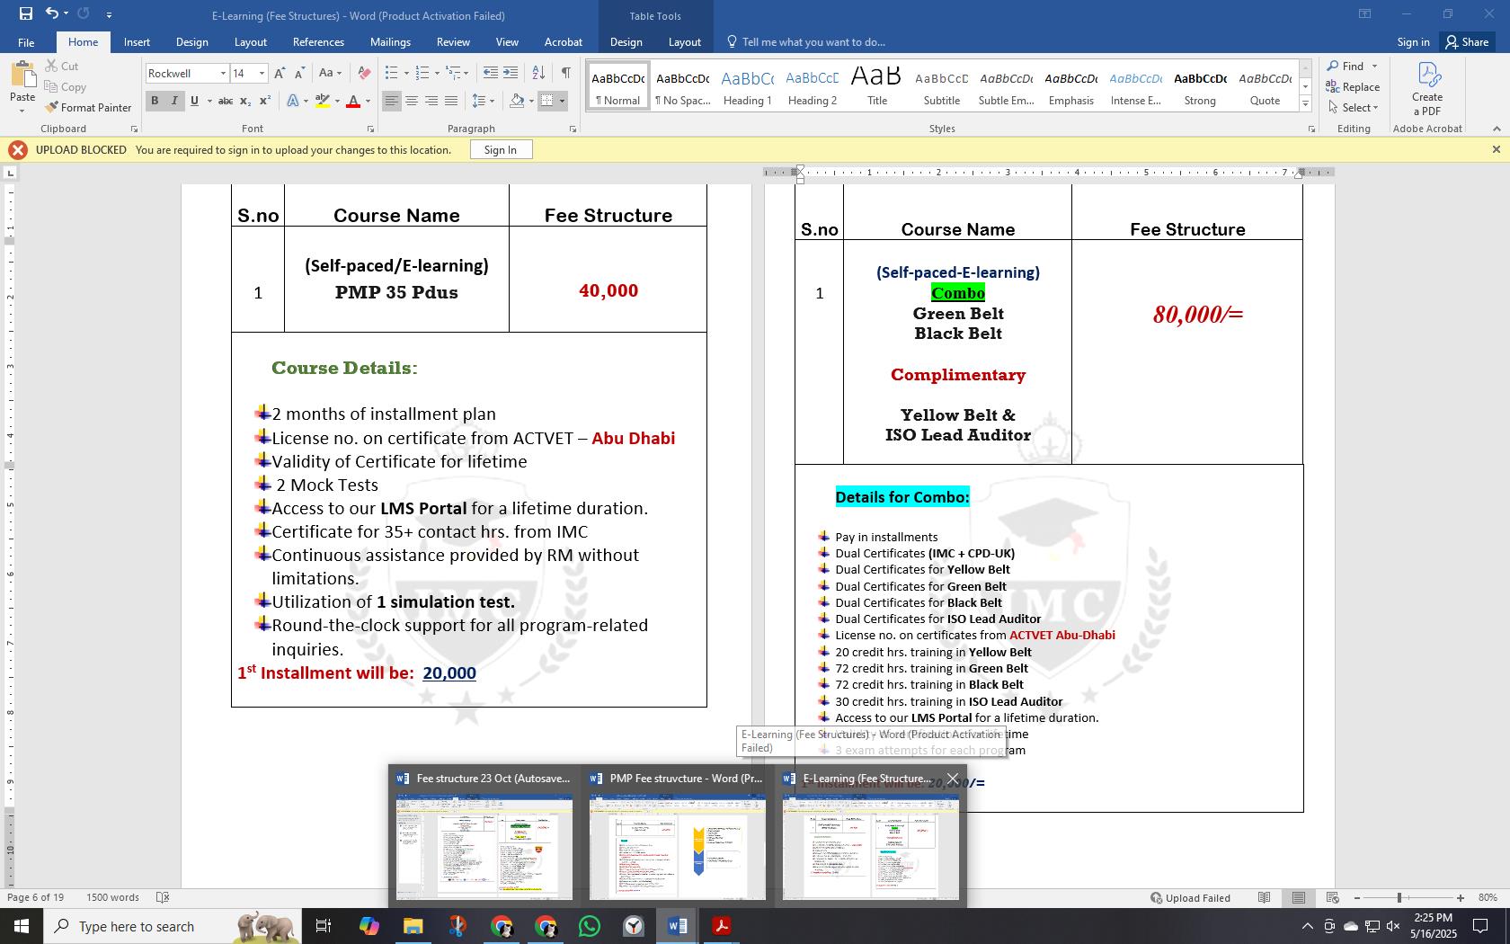Open the Select dropdown in Editing
This screenshot has width=1510, height=944.
[1353, 107]
